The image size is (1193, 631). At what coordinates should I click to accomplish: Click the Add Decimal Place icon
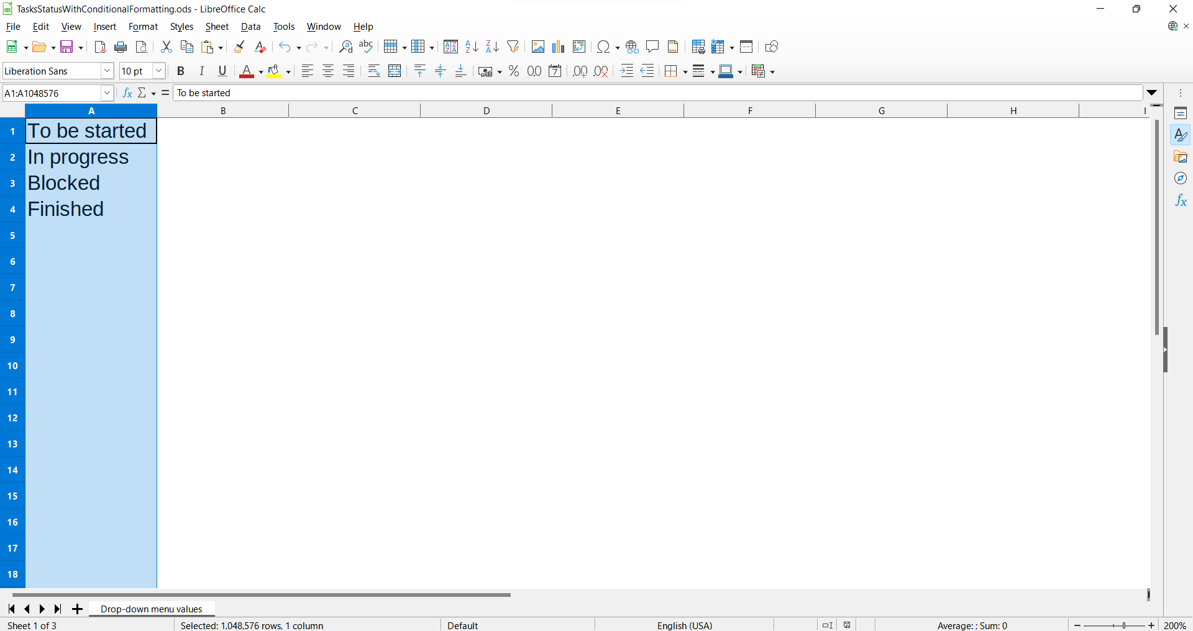point(580,71)
